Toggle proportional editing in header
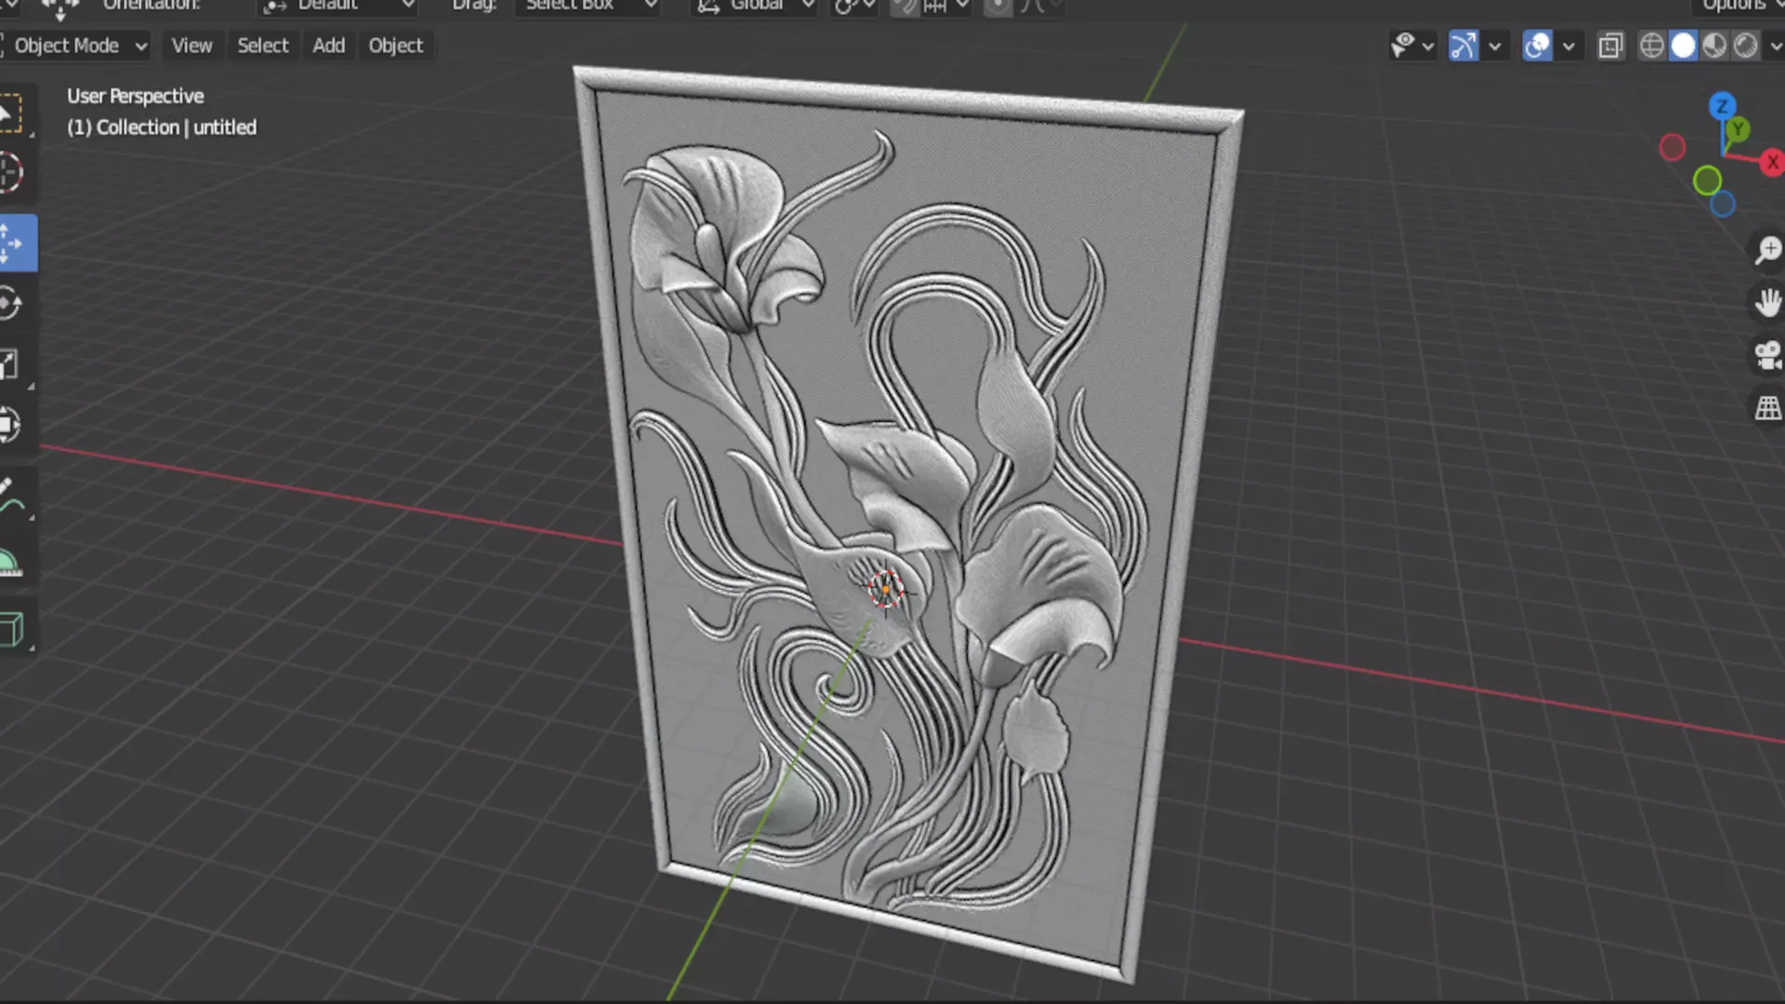 tap(998, 7)
